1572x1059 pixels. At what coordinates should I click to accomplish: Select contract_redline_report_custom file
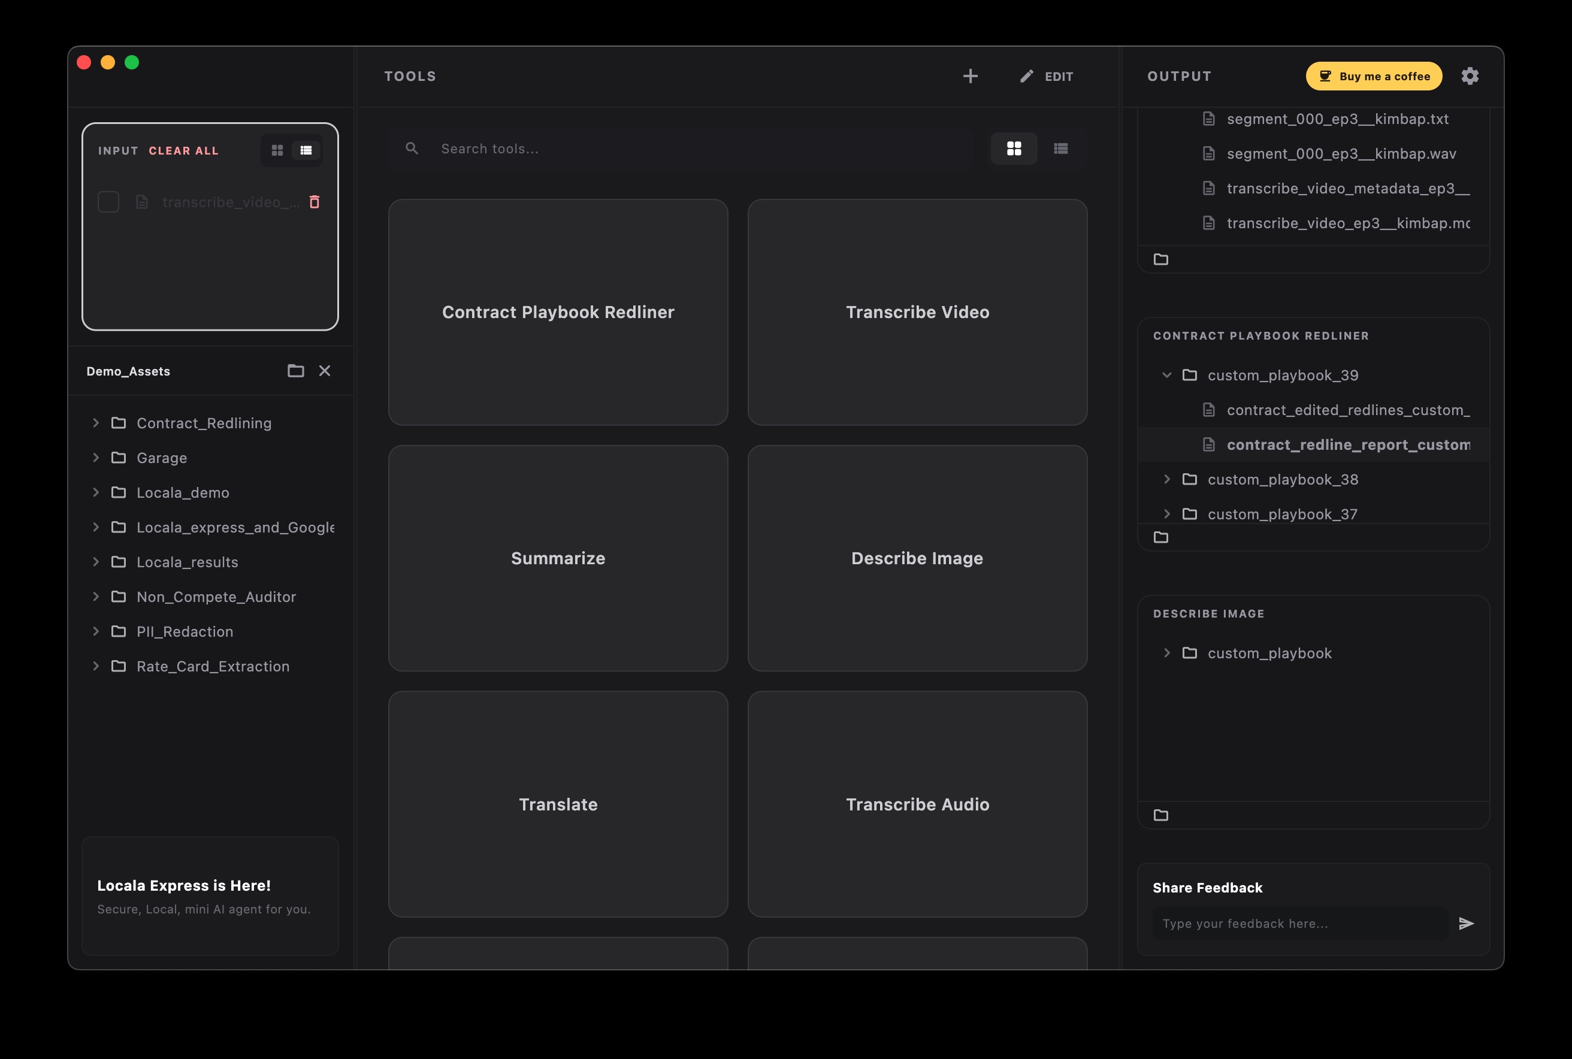click(1313, 444)
